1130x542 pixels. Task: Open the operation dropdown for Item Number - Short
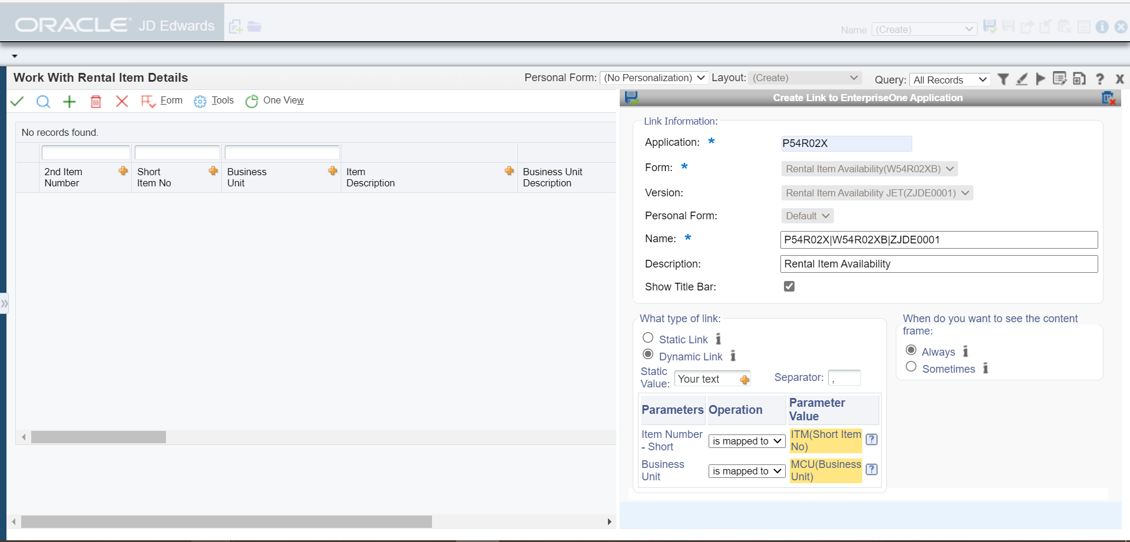click(747, 441)
